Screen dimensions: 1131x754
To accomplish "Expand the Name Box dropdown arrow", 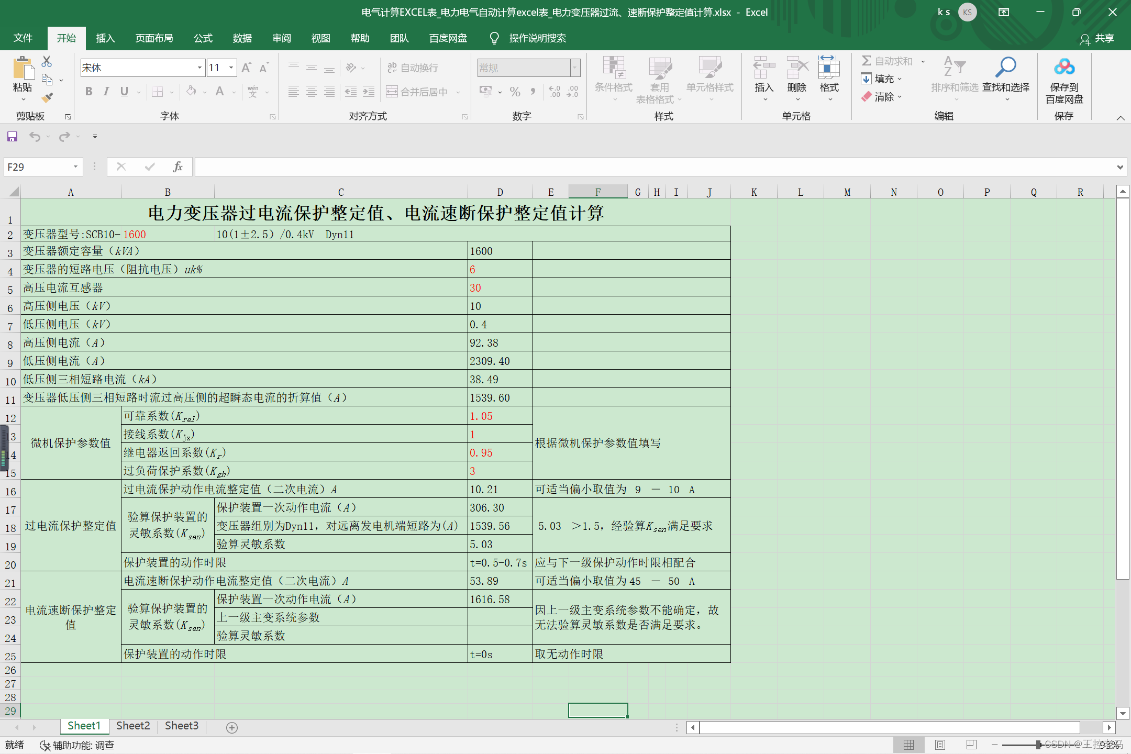I will point(75,167).
